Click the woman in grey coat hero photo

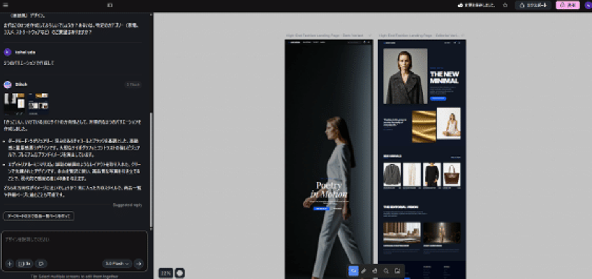(405, 76)
